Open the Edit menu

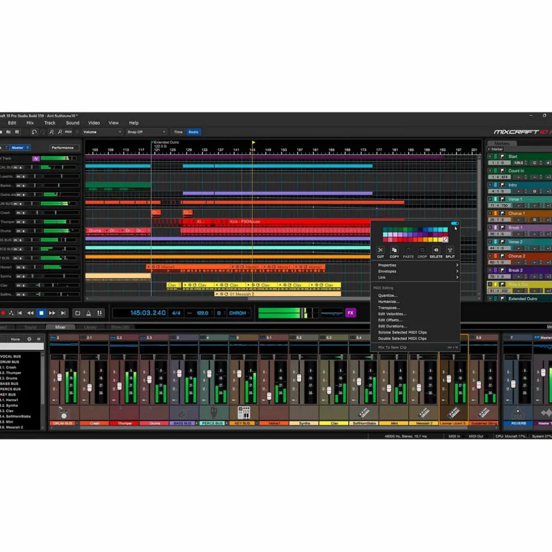pos(12,123)
